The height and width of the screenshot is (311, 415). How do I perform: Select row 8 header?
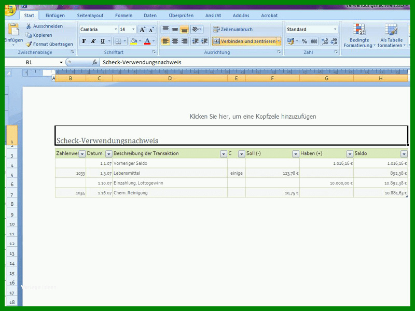11,204
